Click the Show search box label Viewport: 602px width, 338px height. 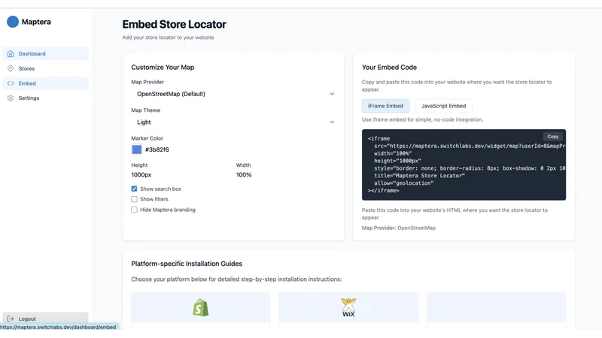click(160, 189)
